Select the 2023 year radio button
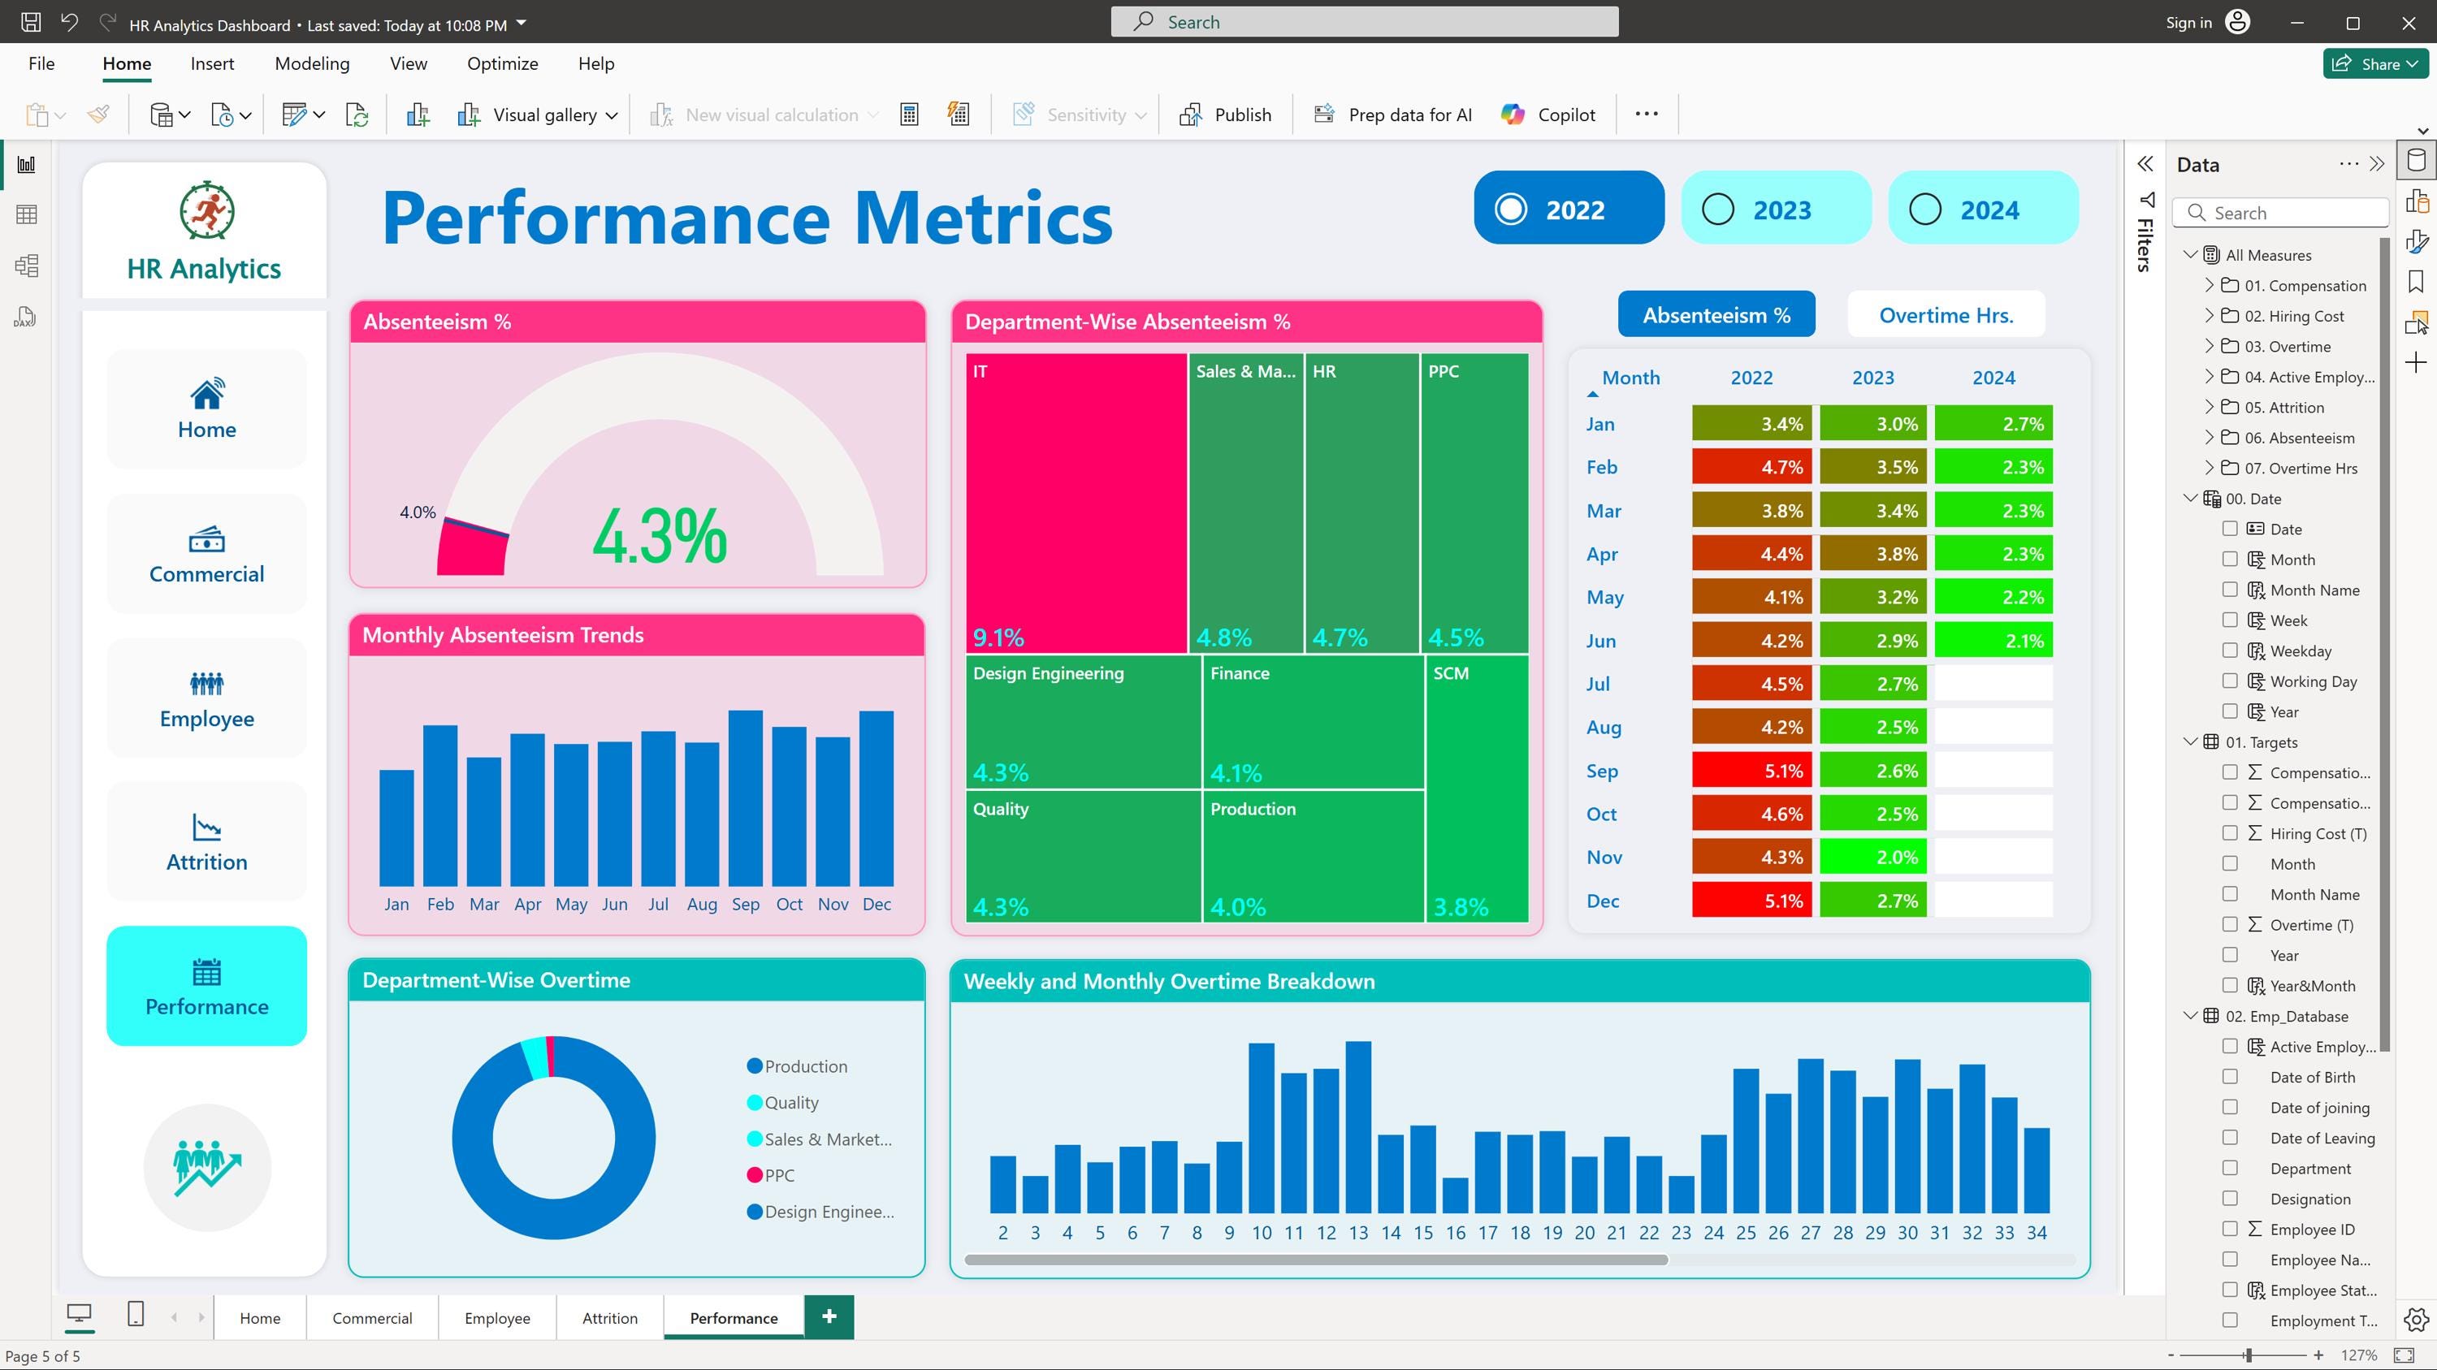2437x1370 pixels. [x=1718, y=209]
